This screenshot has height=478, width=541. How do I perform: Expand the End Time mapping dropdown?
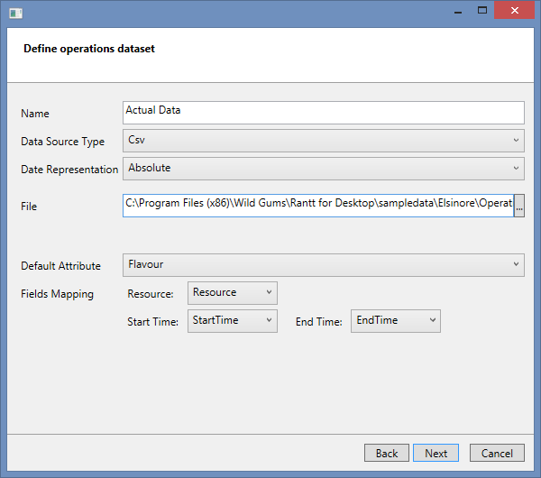click(396, 321)
